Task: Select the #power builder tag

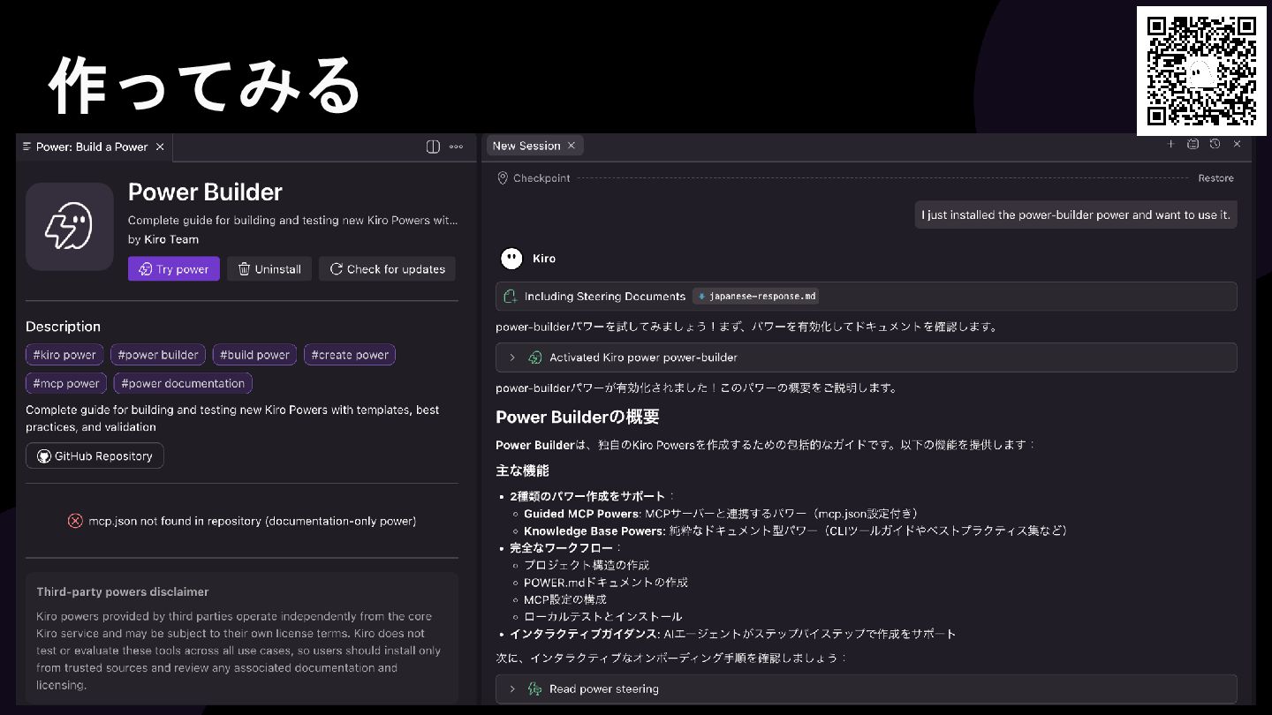Action: tap(158, 355)
